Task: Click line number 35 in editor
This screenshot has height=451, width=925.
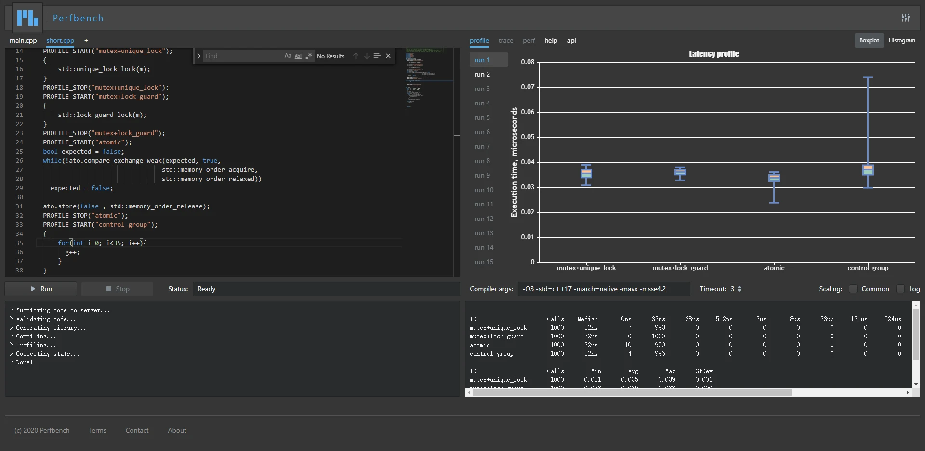Action: coord(19,243)
